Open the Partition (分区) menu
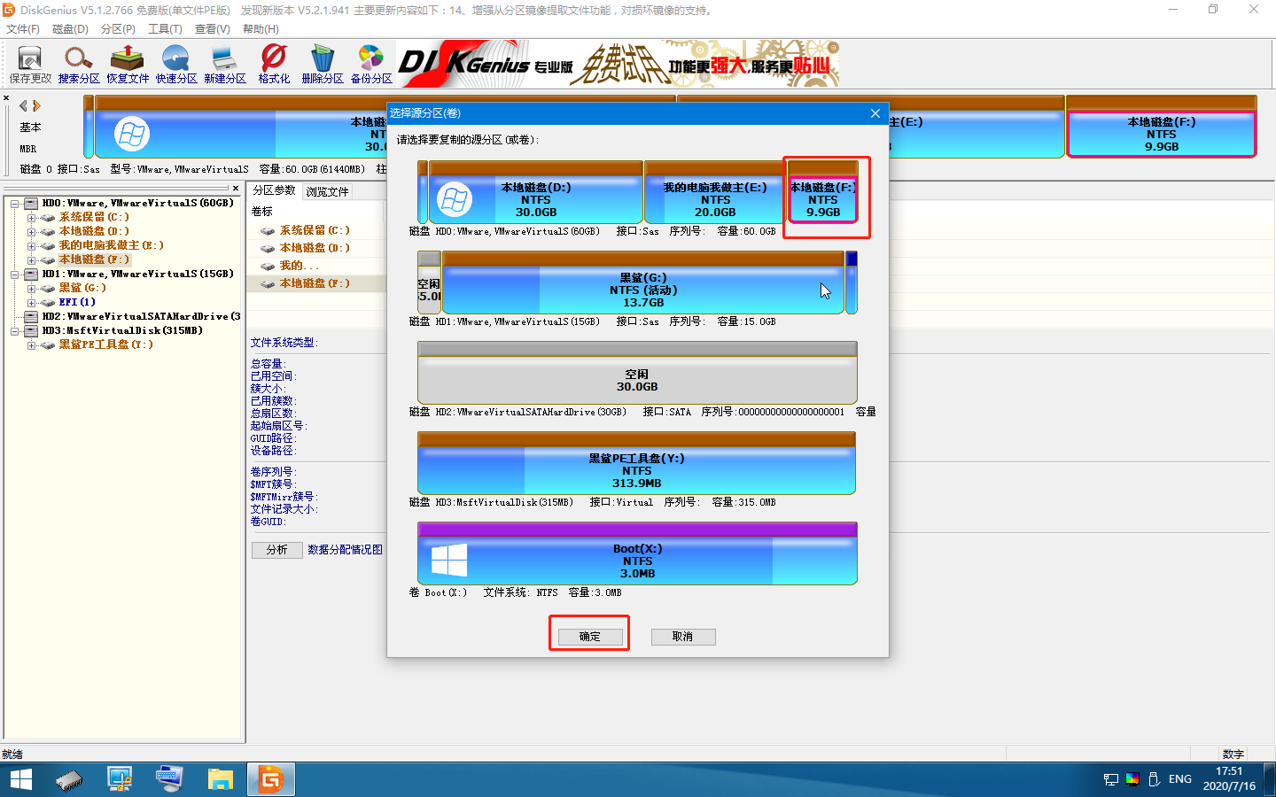The image size is (1276, 797). point(118,29)
